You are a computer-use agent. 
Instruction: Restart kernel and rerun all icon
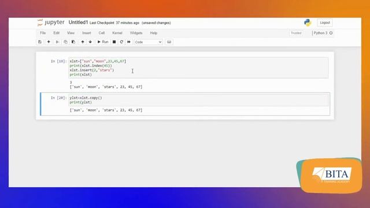129,42
